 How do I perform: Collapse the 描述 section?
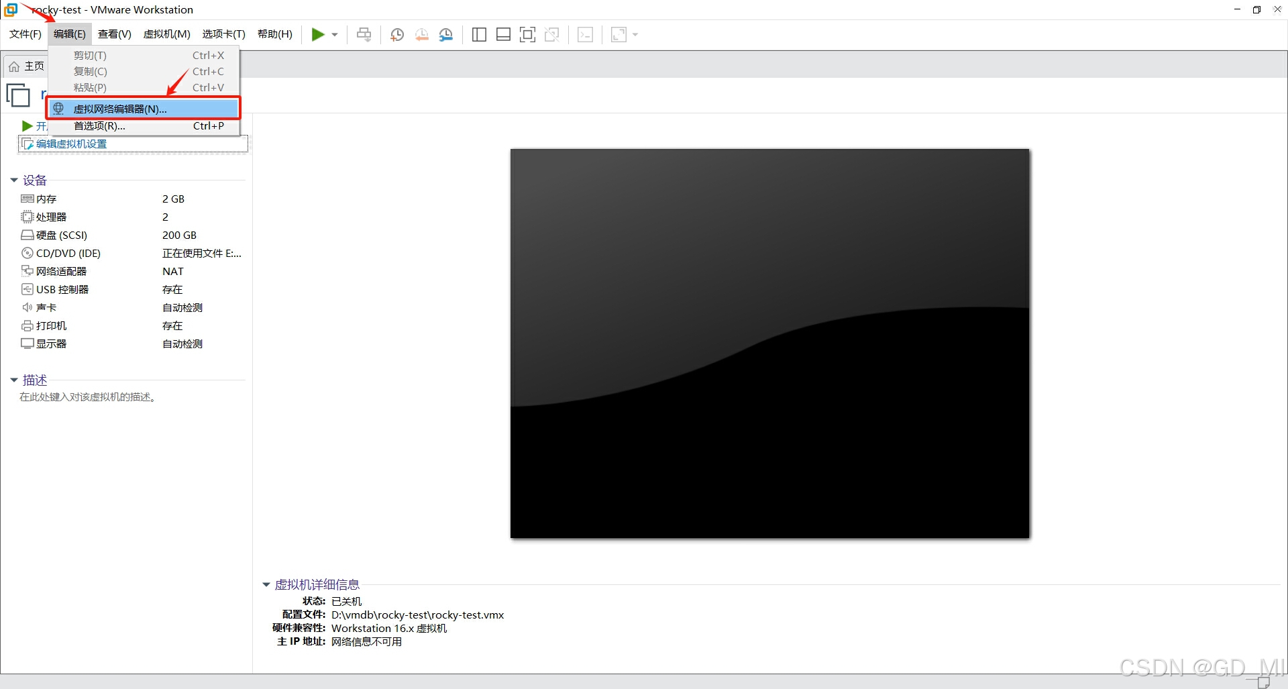coord(14,380)
